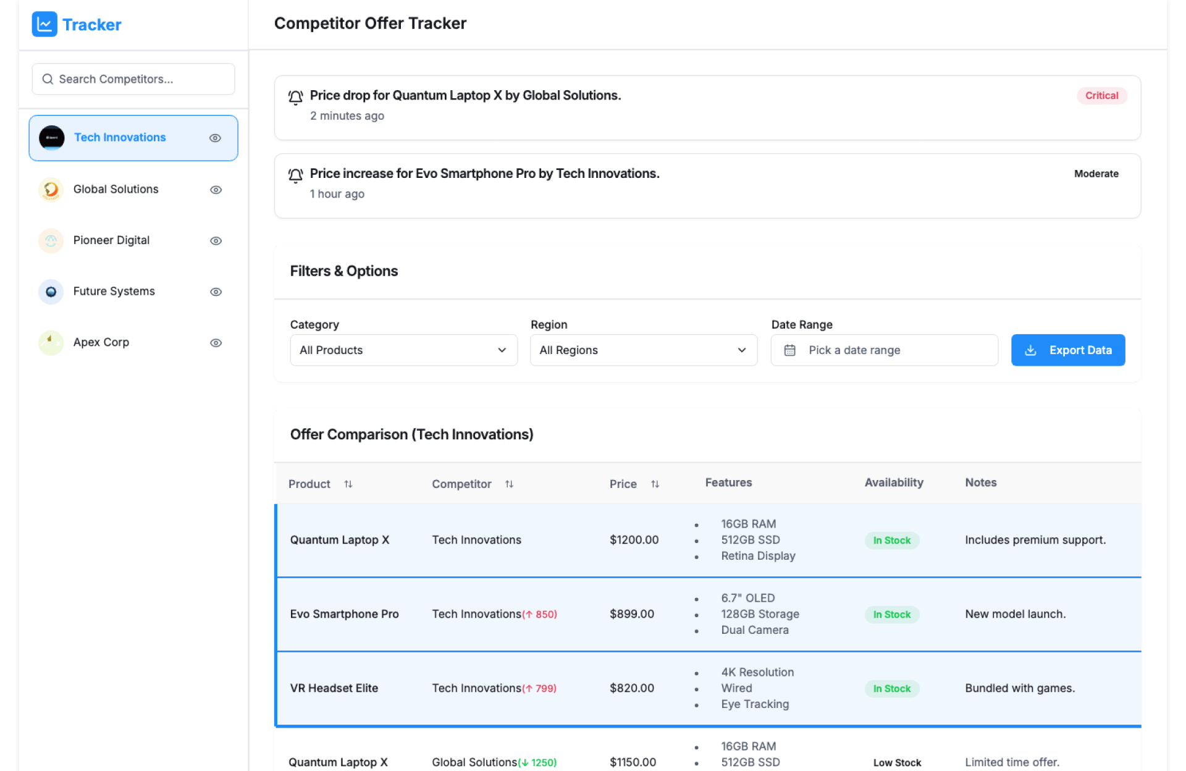This screenshot has height=771, width=1186.
Task: Sort table by Product column
Action: click(348, 484)
